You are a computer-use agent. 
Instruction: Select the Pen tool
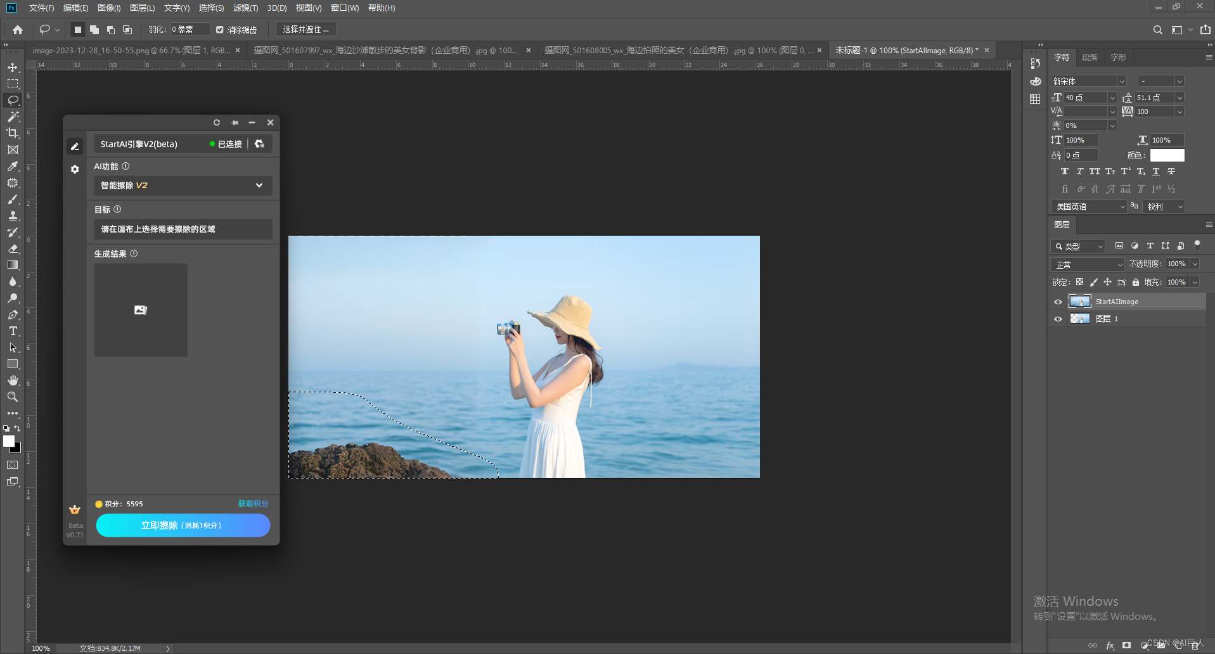13,314
